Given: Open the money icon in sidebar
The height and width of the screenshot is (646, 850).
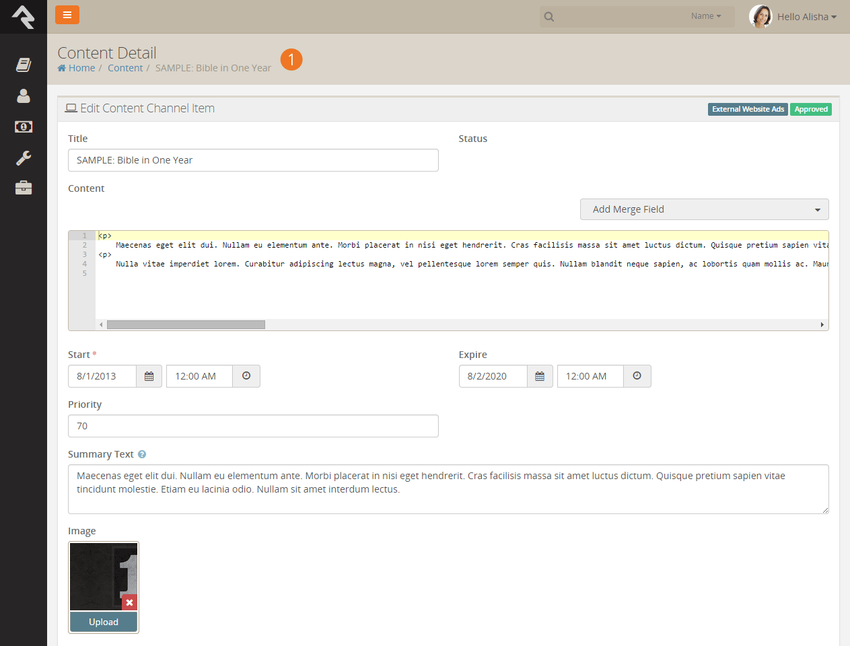Looking at the screenshot, I should 24,127.
